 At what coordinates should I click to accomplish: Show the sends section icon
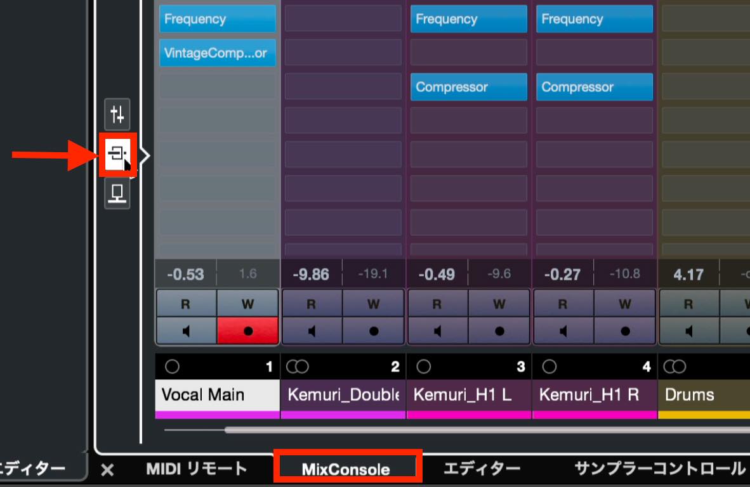(x=117, y=193)
